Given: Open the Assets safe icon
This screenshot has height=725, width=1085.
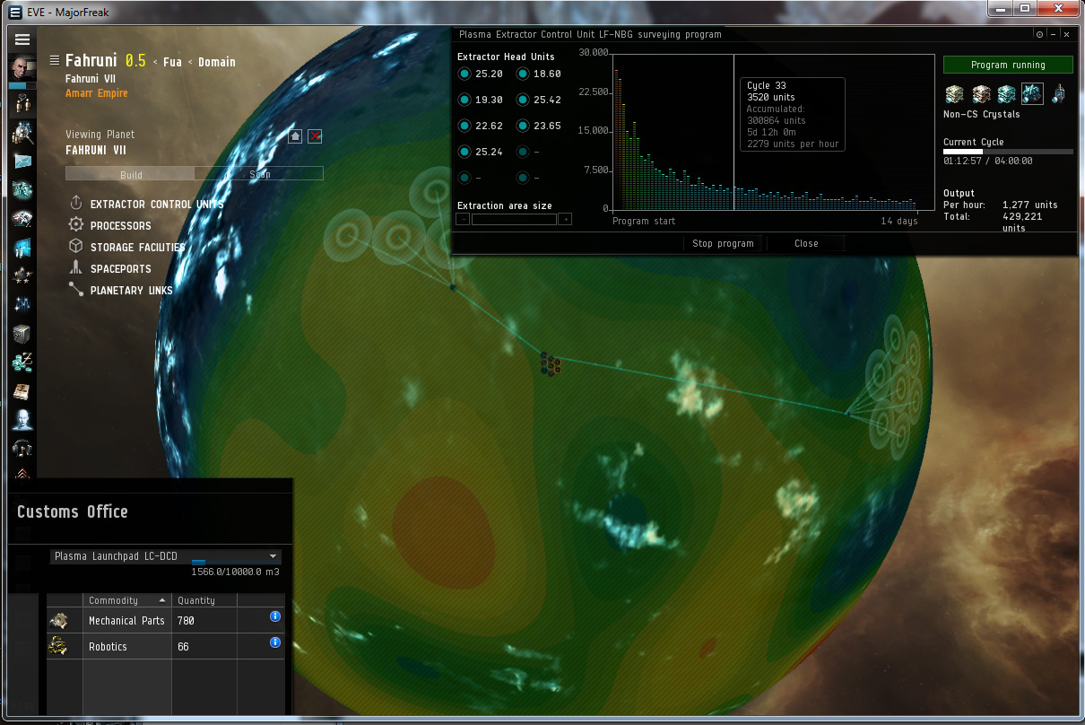Looking at the screenshot, I should point(22,334).
